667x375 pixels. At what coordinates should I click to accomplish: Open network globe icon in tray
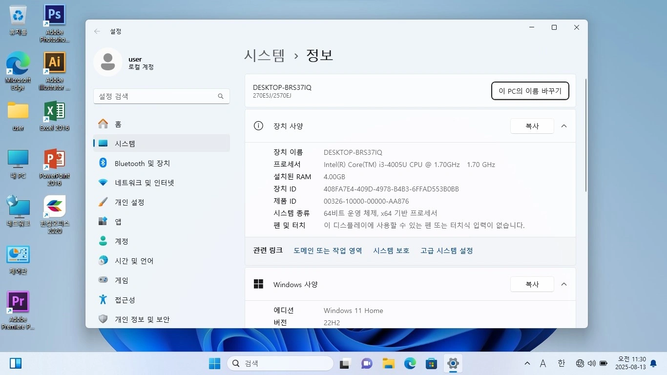(x=580, y=363)
